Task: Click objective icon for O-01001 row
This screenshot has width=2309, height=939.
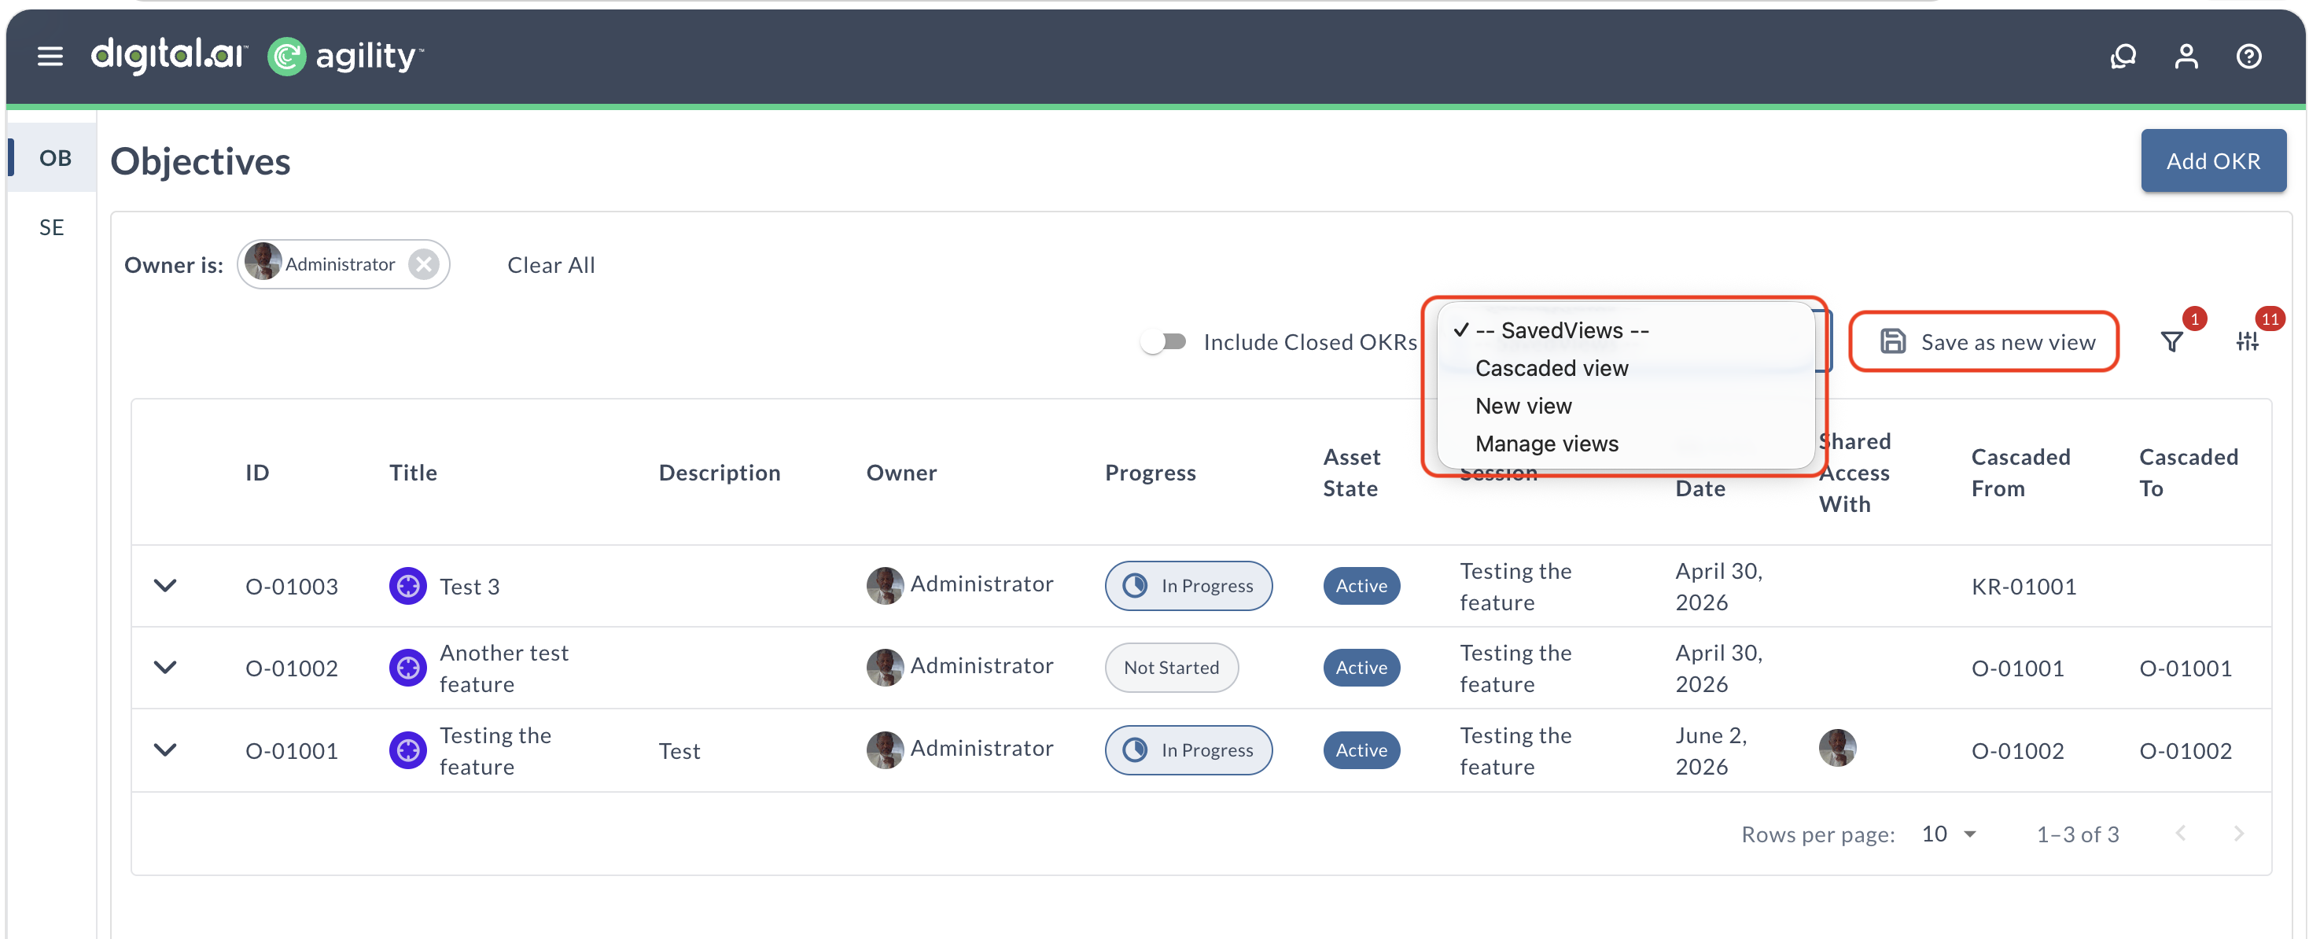Action: tap(408, 750)
